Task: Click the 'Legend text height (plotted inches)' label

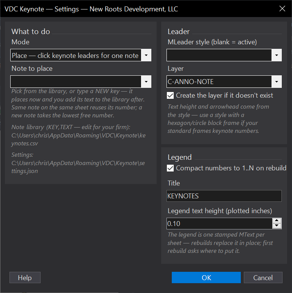Action: (220, 211)
